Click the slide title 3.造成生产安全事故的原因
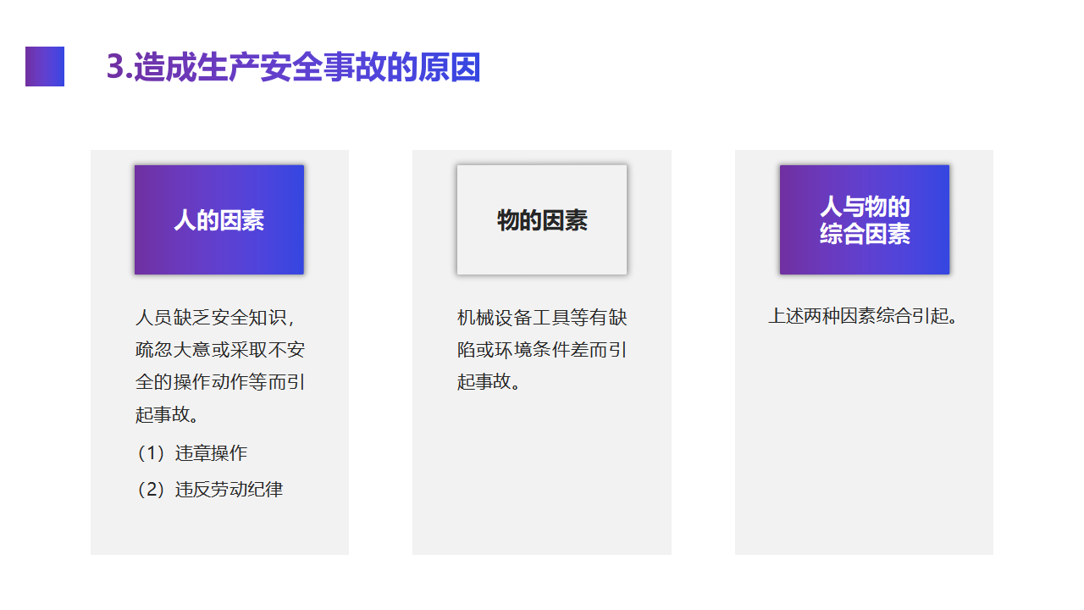Screen dimensions: 1084x610 click(294, 67)
